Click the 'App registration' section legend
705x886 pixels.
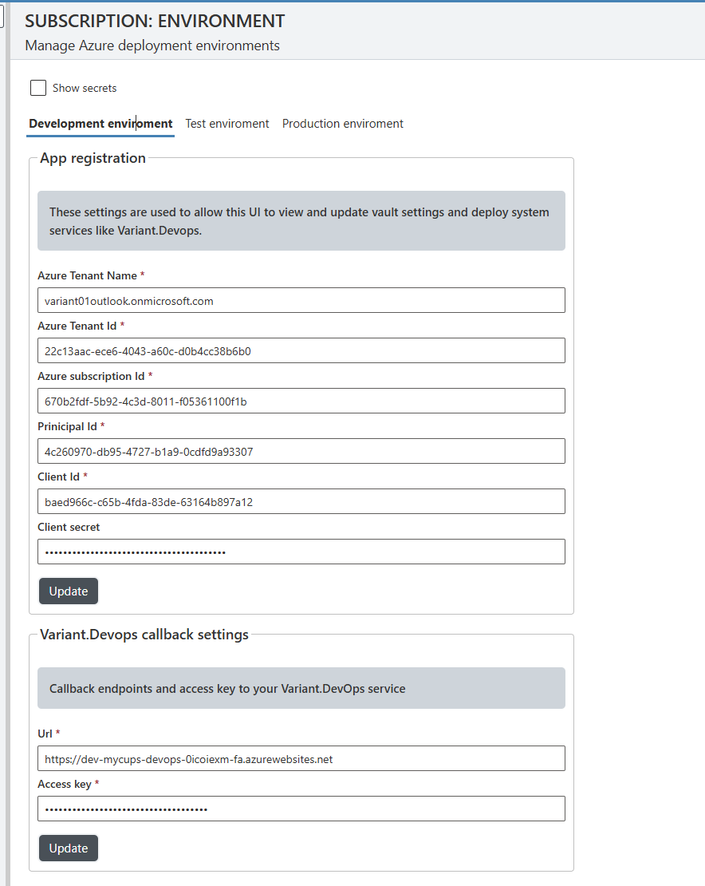click(x=93, y=158)
